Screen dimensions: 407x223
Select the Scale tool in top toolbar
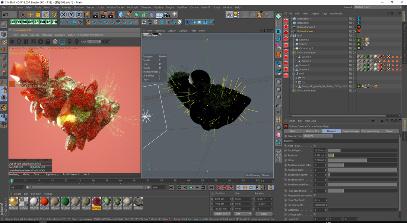(x=38, y=15)
